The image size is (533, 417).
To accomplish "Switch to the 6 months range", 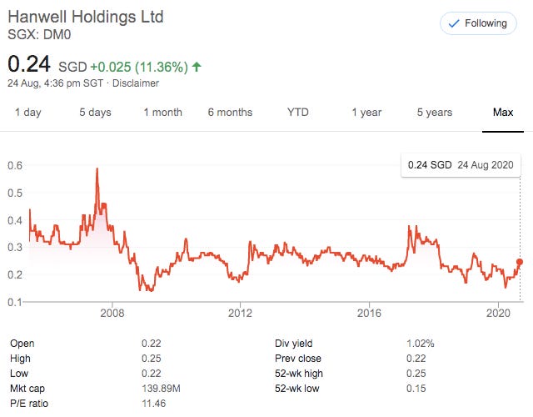I will (x=230, y=113).
